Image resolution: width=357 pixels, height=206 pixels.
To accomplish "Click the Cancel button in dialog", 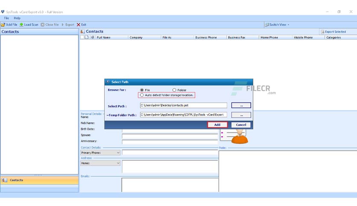I will 241,125.
